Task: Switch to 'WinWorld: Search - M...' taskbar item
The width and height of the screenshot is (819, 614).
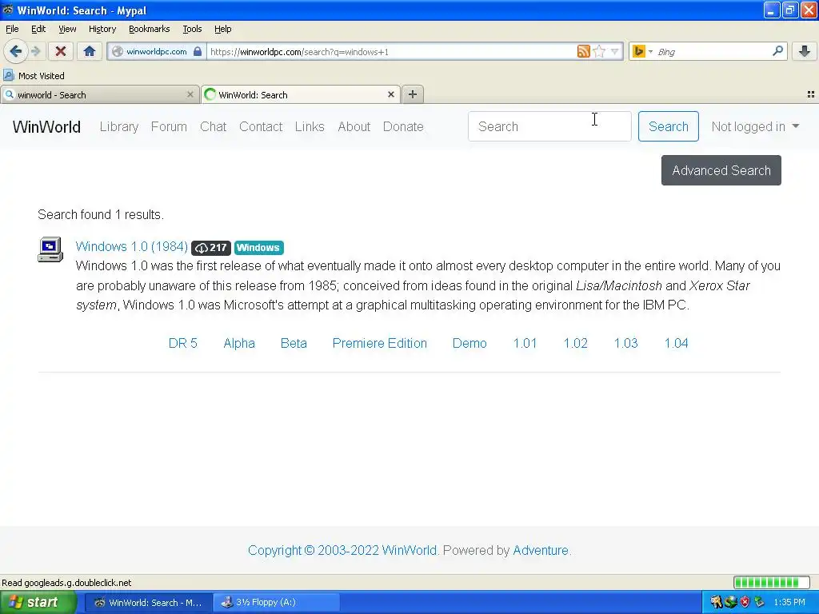Action: tap(148, 603)
